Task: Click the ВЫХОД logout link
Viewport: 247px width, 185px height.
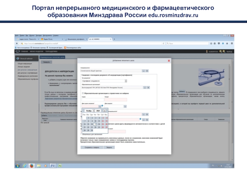Action: (229, 51)
